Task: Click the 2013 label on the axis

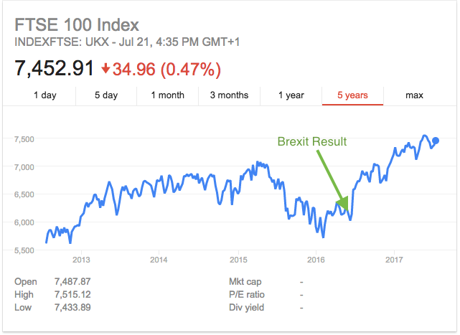Action: [x=81, y=258]
